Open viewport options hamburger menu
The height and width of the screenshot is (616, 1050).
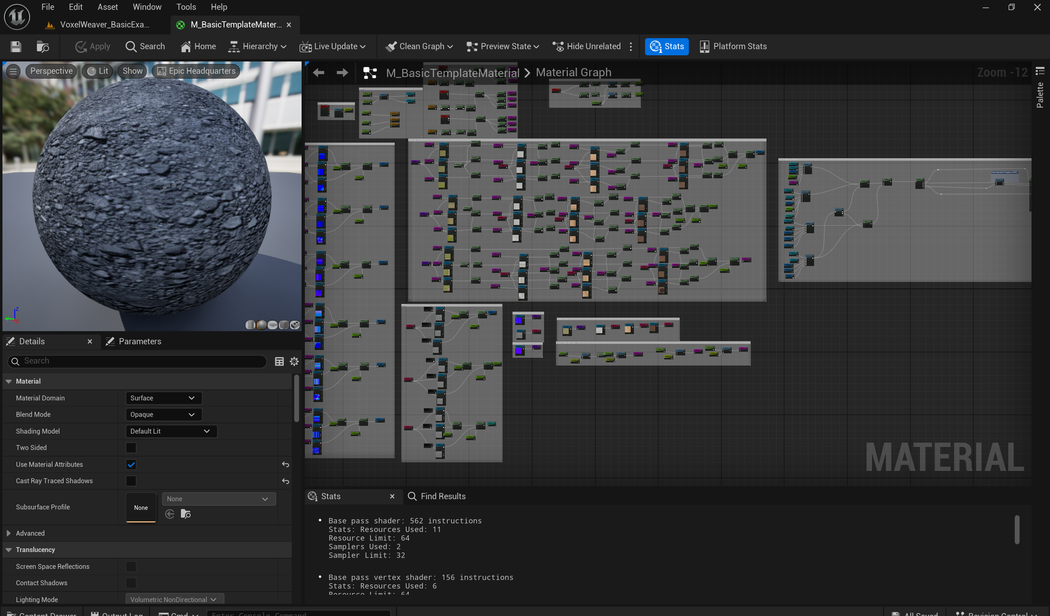pyautogui.click(x=13, y=72)
